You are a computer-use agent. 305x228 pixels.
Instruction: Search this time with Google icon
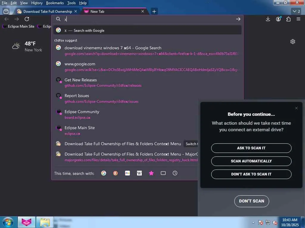[104, 173]
